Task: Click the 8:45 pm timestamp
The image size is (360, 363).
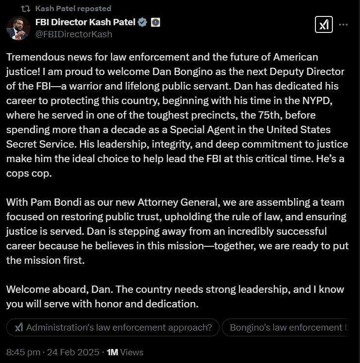Action: click(x=23, y=352)
